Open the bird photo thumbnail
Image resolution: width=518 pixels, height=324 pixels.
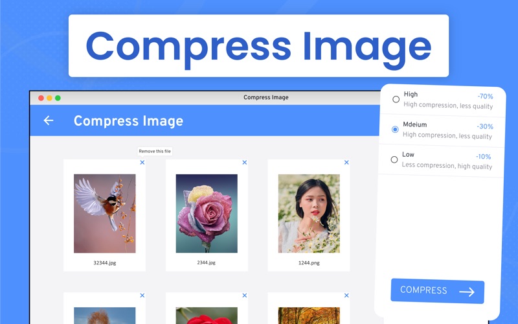tap(105, 214)
